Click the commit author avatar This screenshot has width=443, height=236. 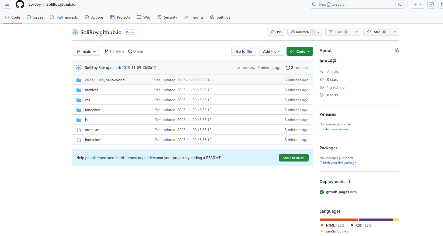coord(79,68)
